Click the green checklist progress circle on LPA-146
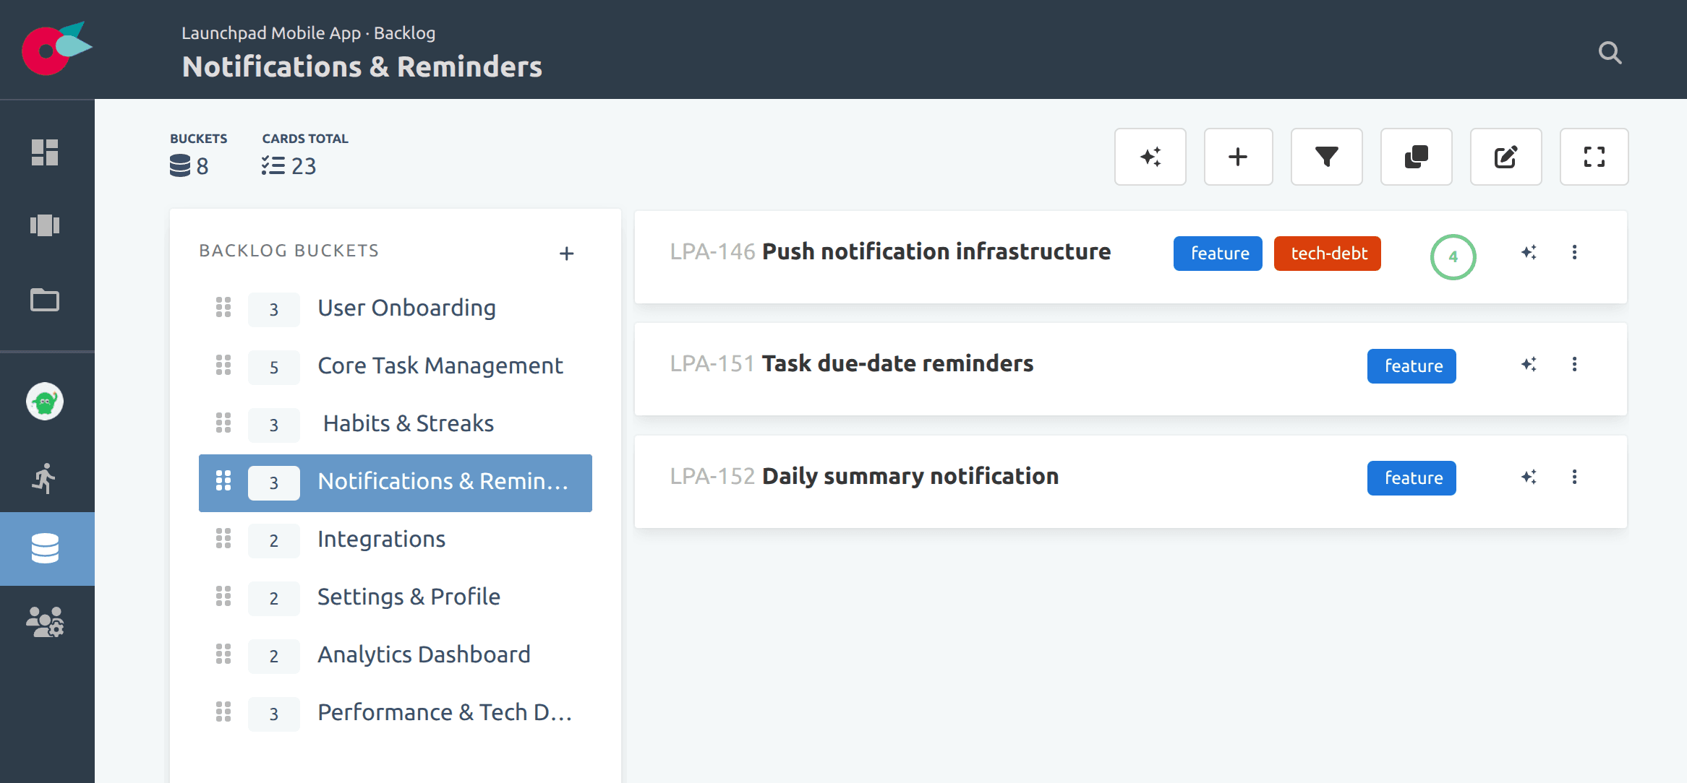1687x783 pixels. pyautogui.click(x=1453, y=256)
